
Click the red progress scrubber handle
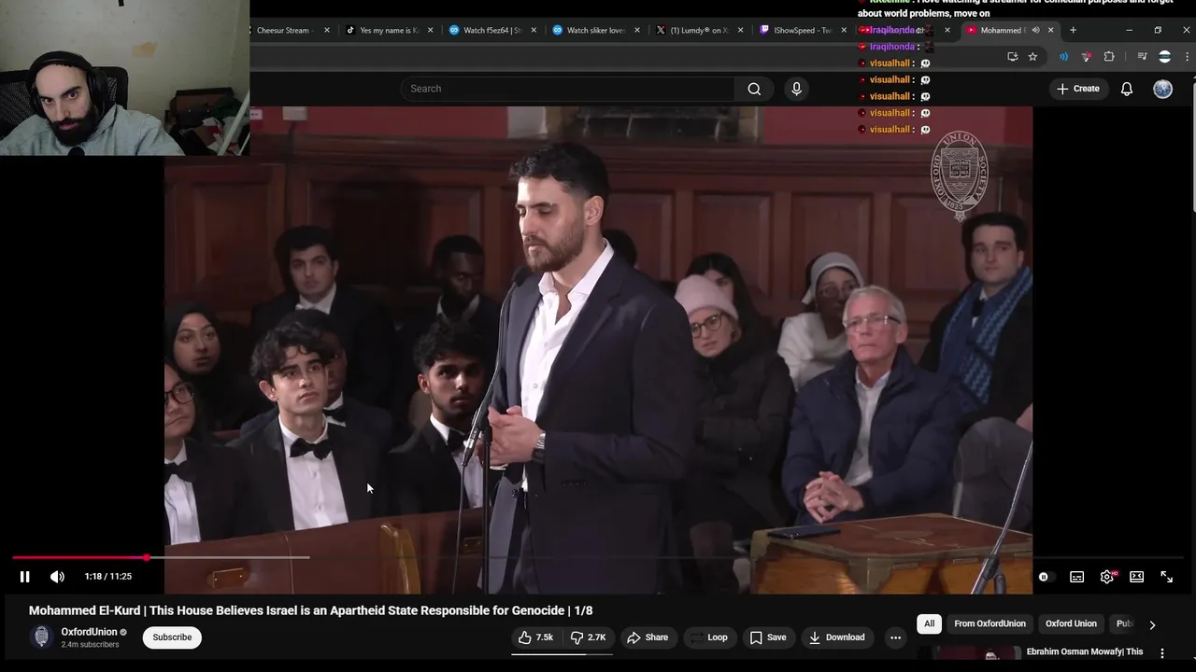coord(147,557)
